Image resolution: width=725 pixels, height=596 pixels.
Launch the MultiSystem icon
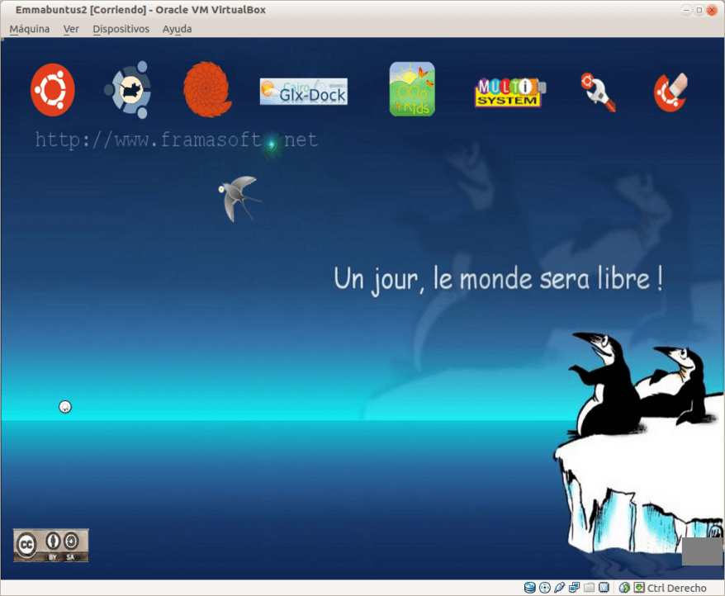click(x=509, y=92)
